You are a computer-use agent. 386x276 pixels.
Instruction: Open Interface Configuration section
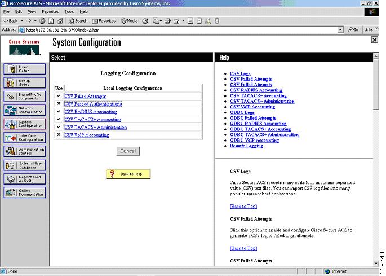tap(24, 138)
